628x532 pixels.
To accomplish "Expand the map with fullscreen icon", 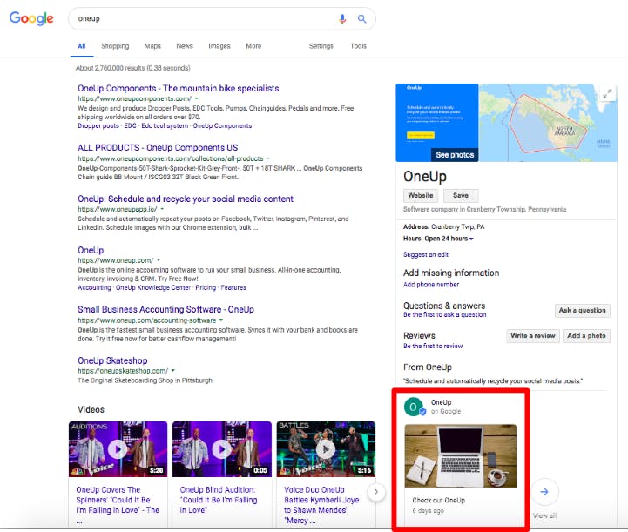I will point(607,94).
